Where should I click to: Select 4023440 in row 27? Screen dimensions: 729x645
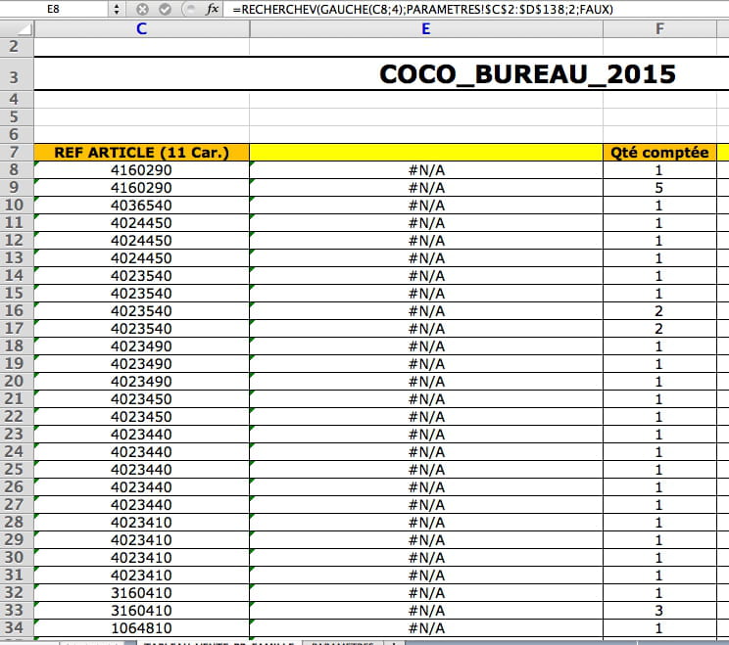tap(141, 504)
